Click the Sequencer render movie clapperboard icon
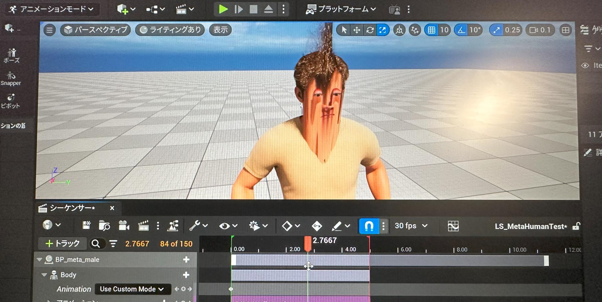This screenshot has width=602, height=302. [143, 226]
